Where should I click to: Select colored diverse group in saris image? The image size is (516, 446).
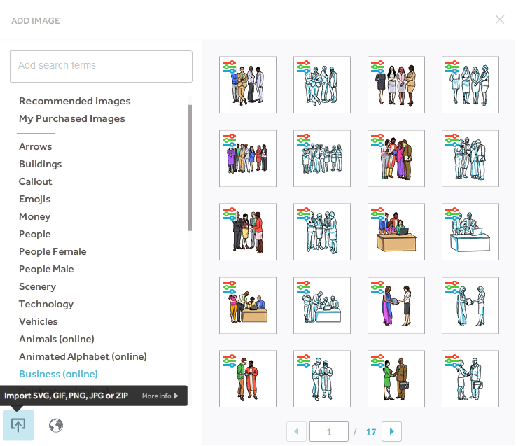(396, 158)
